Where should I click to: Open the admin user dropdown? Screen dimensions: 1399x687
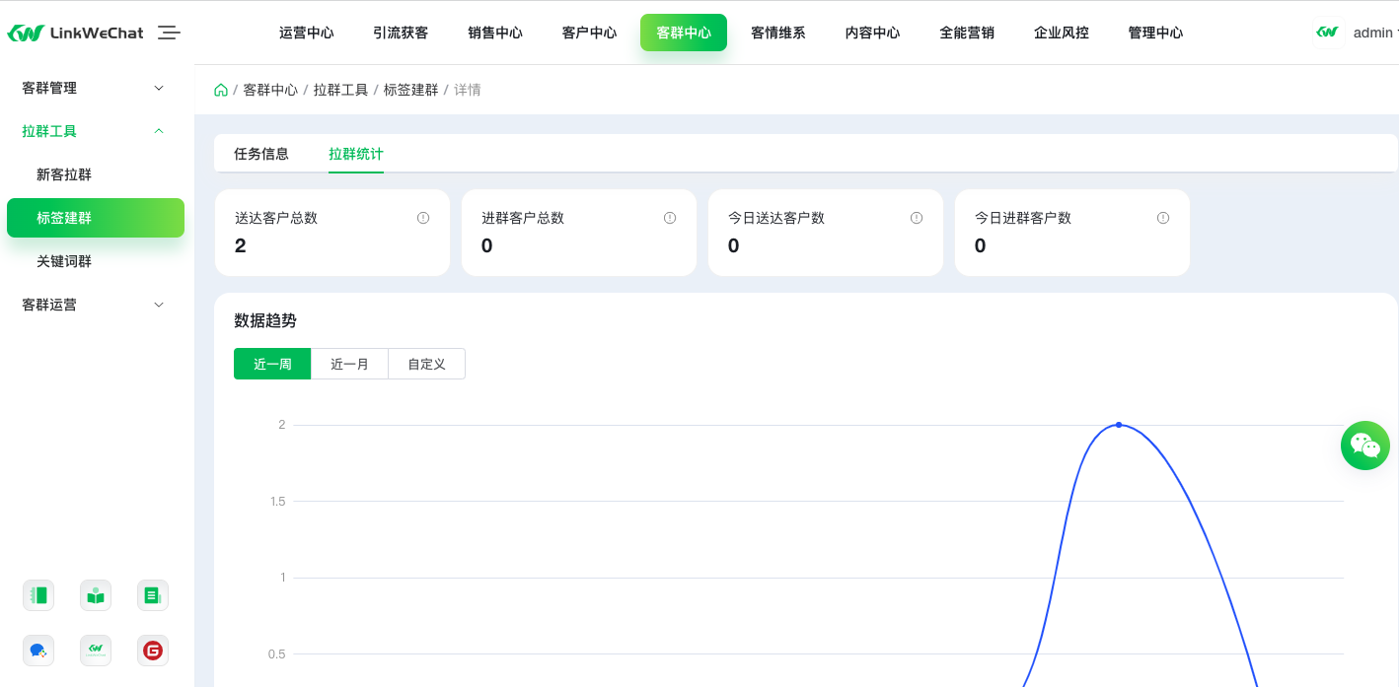point(1375,33)
